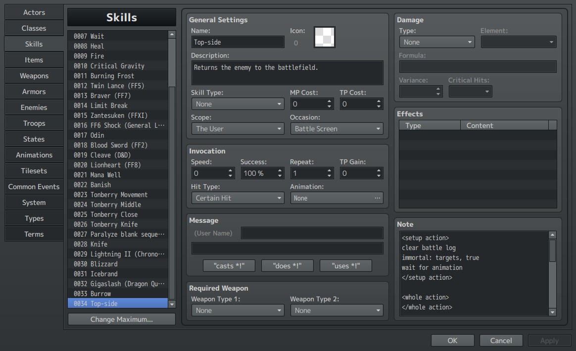The width and height of the screenshot is (576, 351).
Task: Click the Effects Type column header
Action: [x=430, y=125]
